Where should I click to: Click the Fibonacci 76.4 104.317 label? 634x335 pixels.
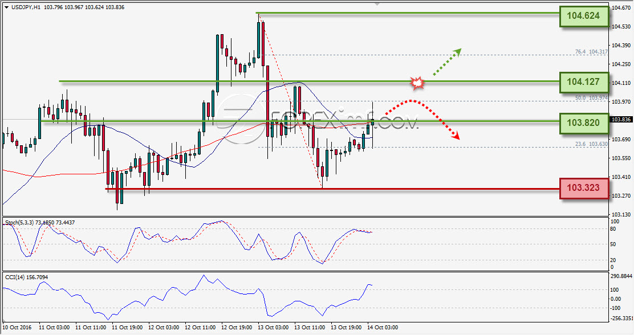click(591, 52)
